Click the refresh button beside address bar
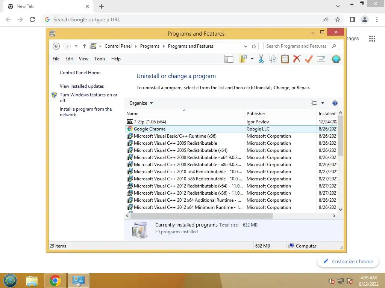385x288 pixels. 254,46
